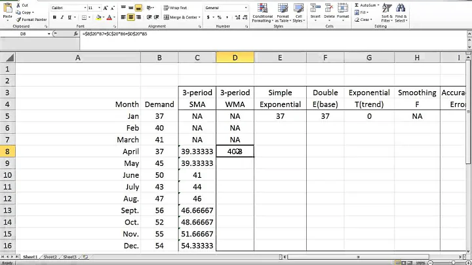This screenshot has height=265, width=472.
Task: Toggle italic formatting
Action: click(x=62, y=18)
